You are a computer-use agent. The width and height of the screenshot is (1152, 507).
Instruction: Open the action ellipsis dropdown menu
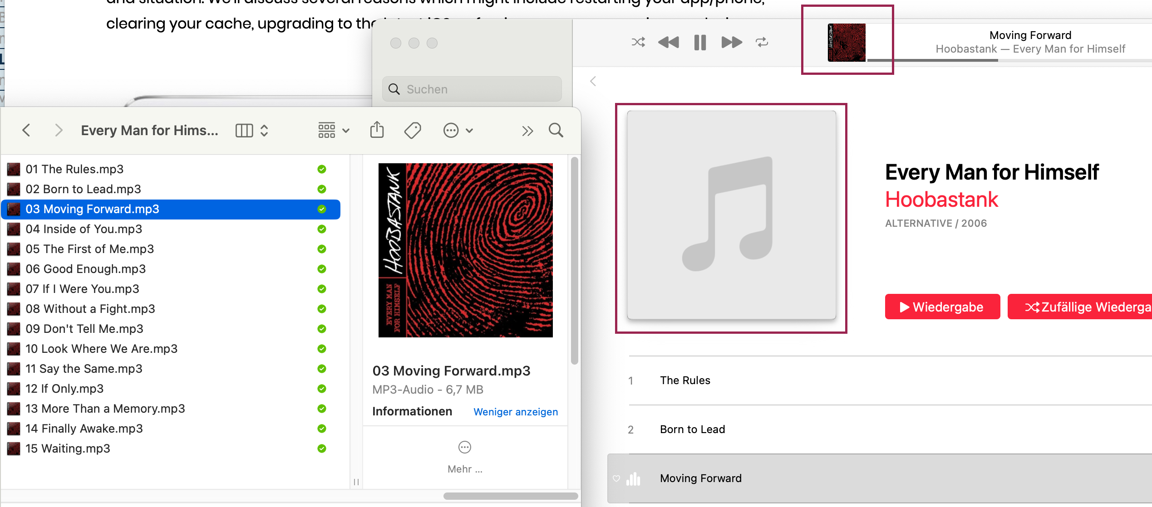coord(458,131)
